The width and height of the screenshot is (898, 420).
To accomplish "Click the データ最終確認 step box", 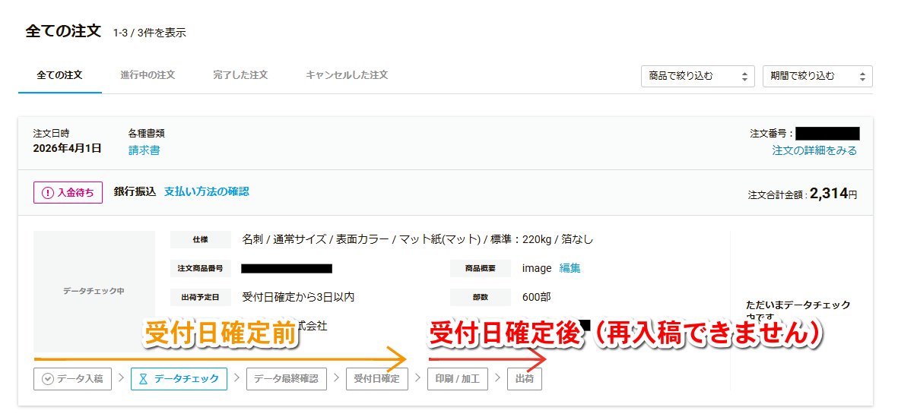I will (x=286, y=379).
